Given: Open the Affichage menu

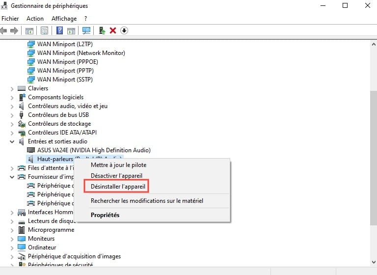Looking at the screenshot, I should tap(64, 19).
